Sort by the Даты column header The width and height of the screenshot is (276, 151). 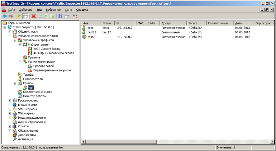pyautogui.click(x=244, y=23)
